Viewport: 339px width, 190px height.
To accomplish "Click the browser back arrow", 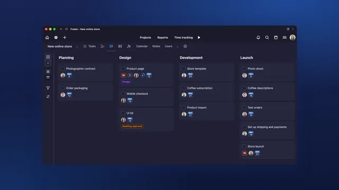I will pyautogui.click(x=61, y=29).
